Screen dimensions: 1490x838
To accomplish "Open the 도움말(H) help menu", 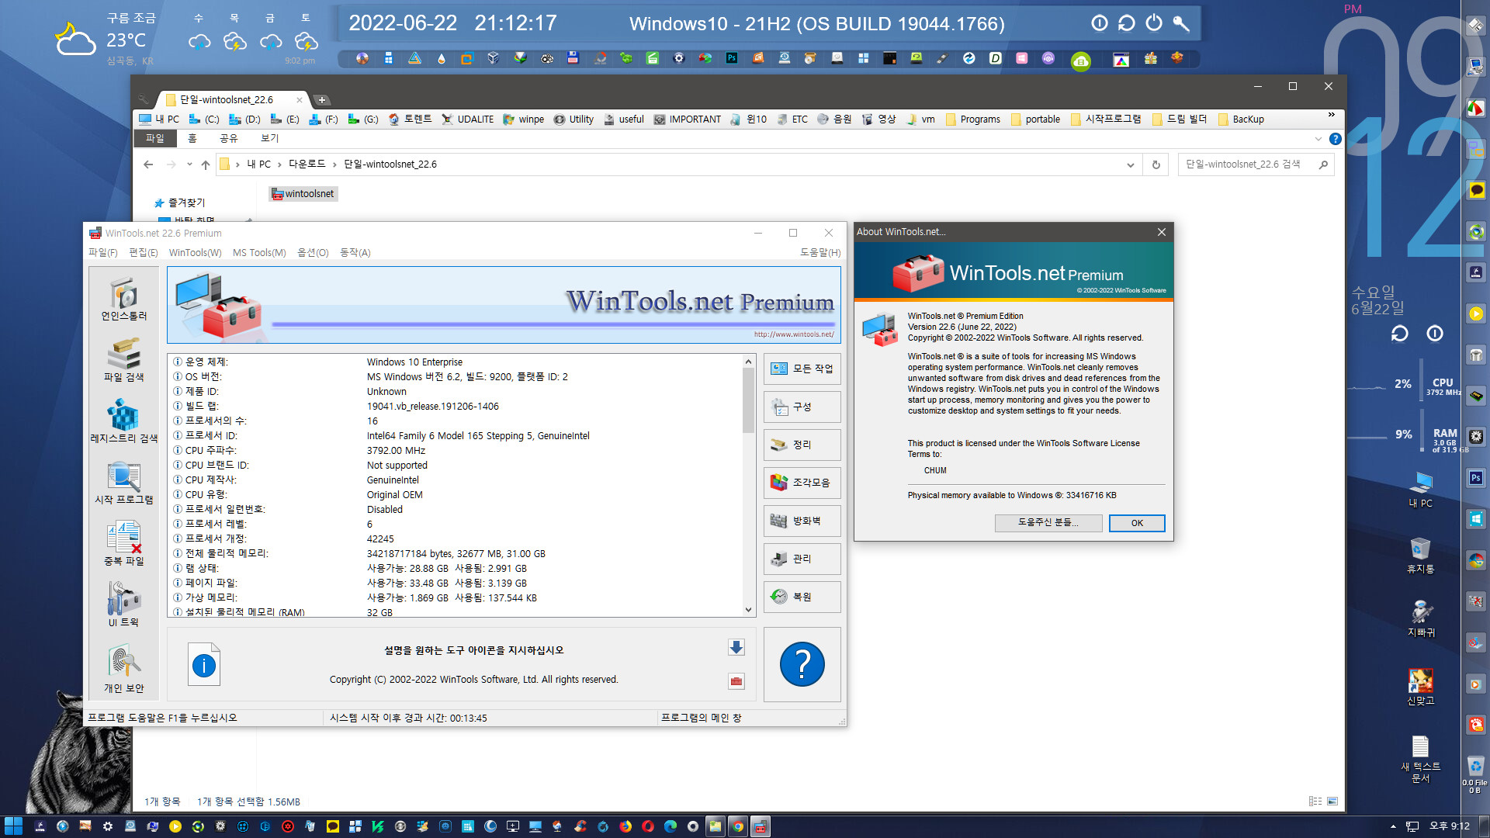I will [820, 253].
